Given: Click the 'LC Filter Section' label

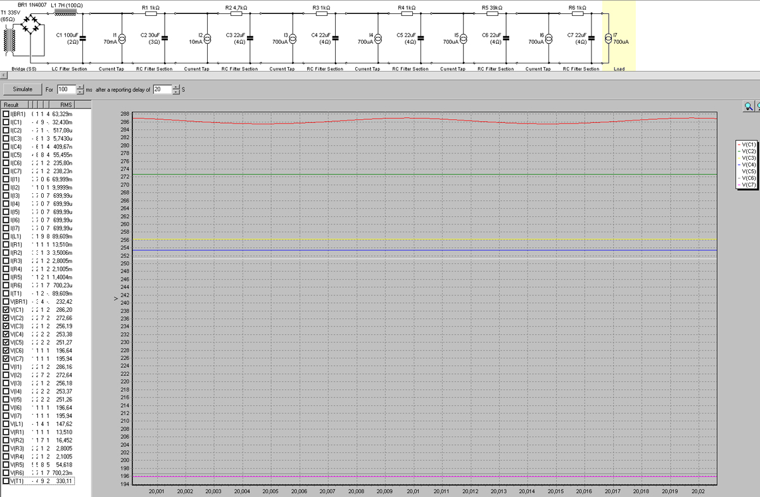Looking at the screenshot, I should coord(71,68).
